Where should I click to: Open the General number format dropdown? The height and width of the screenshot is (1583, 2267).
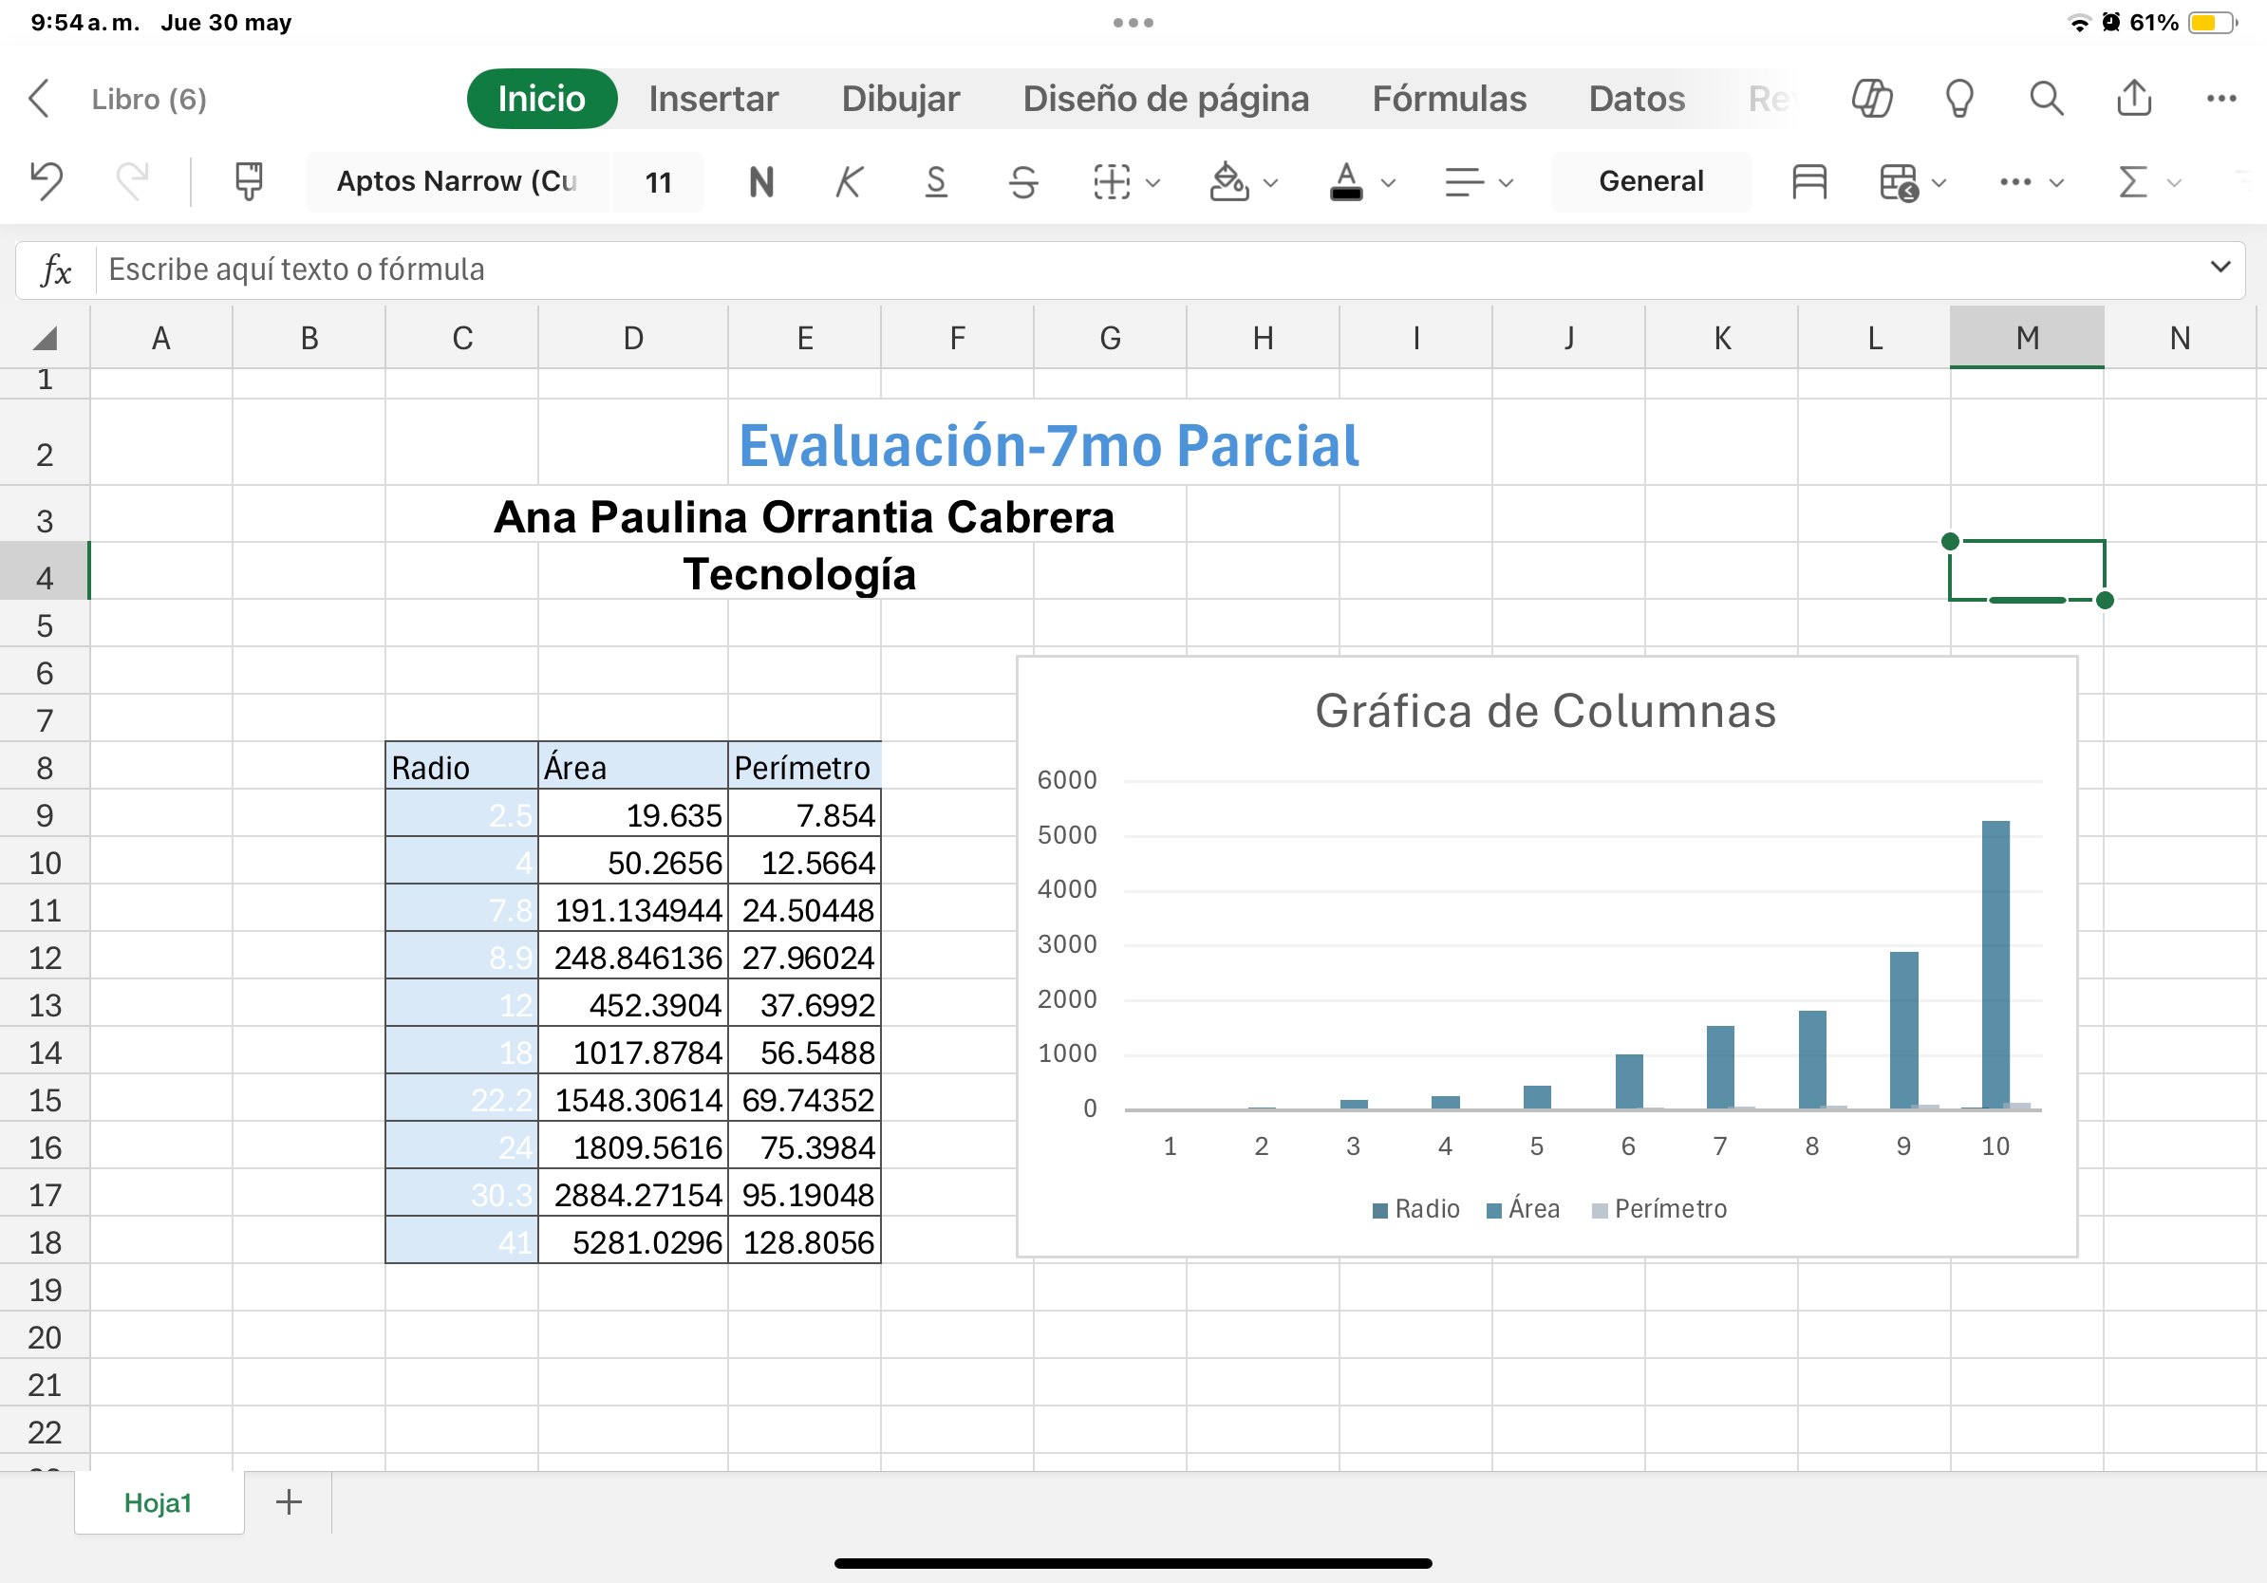1650,181
